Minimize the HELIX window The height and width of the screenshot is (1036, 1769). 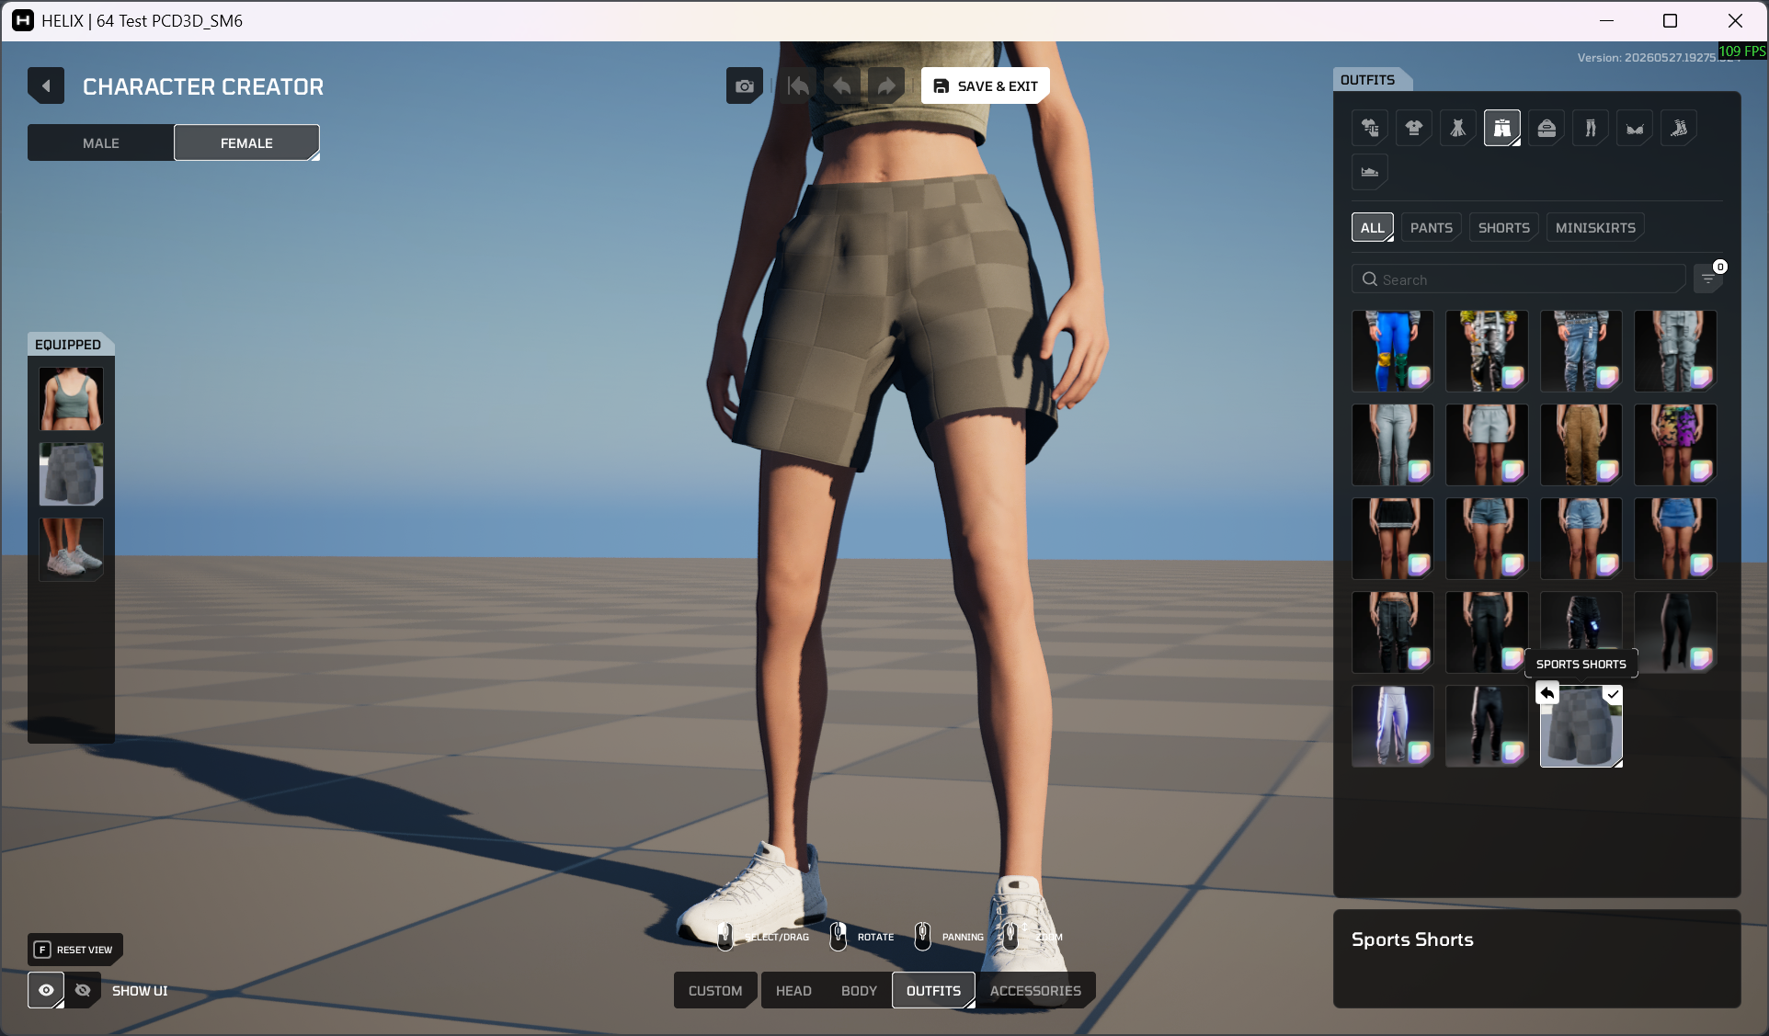click(x=1606, y=20)
